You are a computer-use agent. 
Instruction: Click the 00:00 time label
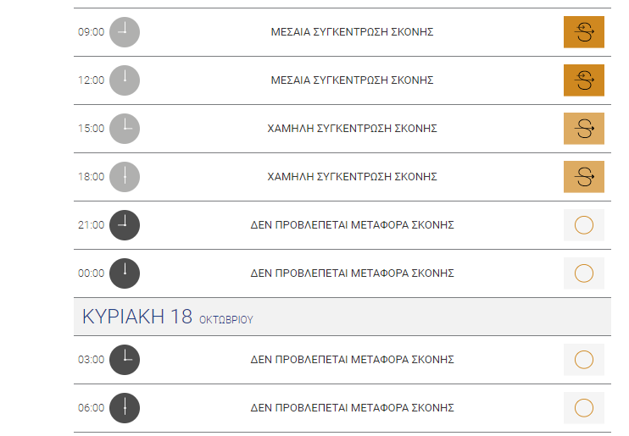pos(91,273)
